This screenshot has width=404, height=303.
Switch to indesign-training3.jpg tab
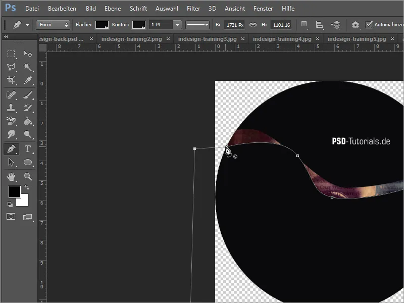208,39
